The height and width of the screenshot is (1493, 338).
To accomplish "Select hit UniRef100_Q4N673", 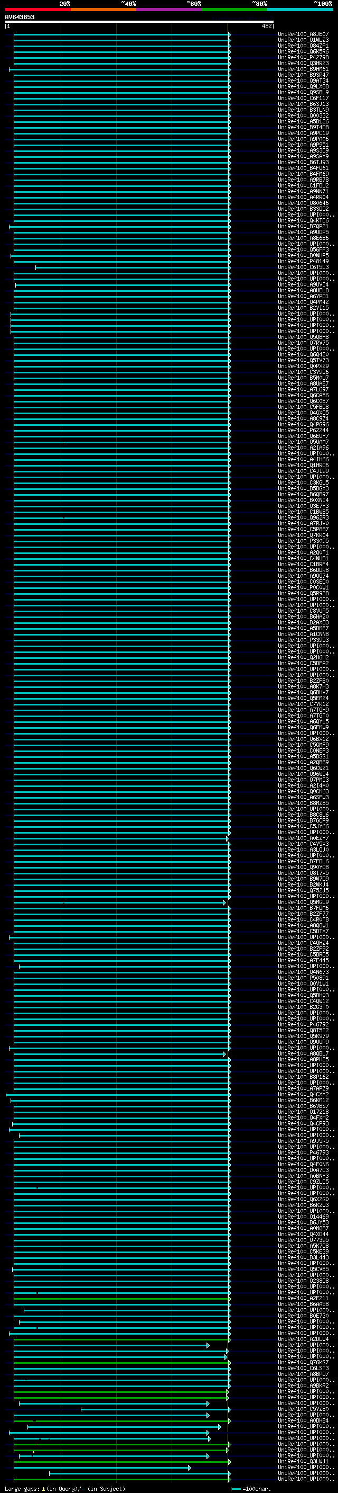I will pos(303,972).
